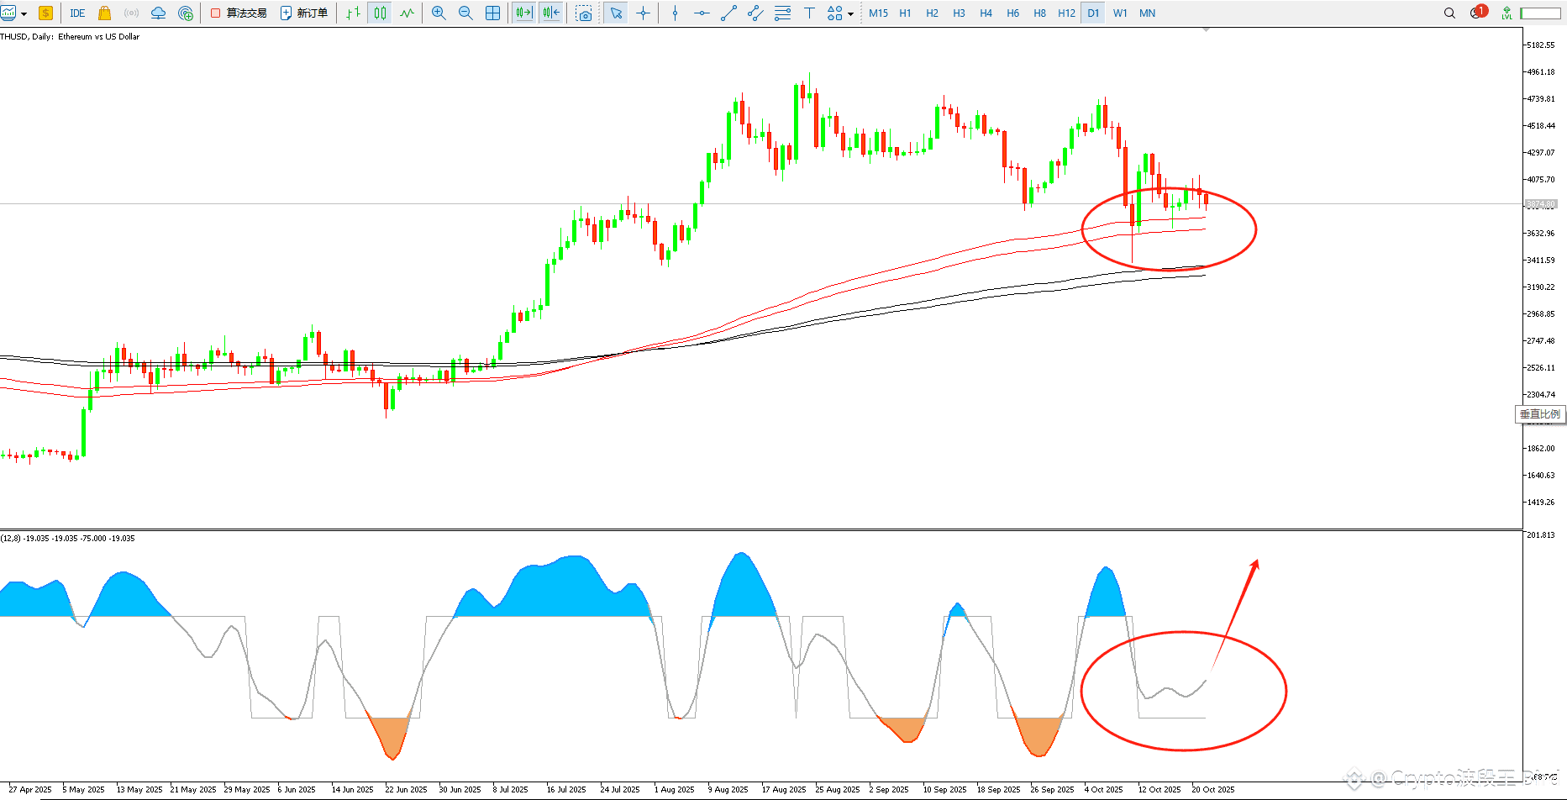1567x800 pixels.
Task: Select the Fibonacci retracement tool
Action: click(x=782, y=13)
